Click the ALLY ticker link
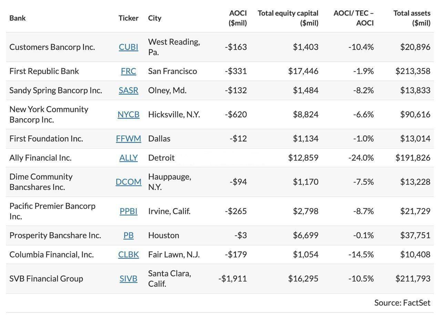The image size is (441, 318). point(129,158)
